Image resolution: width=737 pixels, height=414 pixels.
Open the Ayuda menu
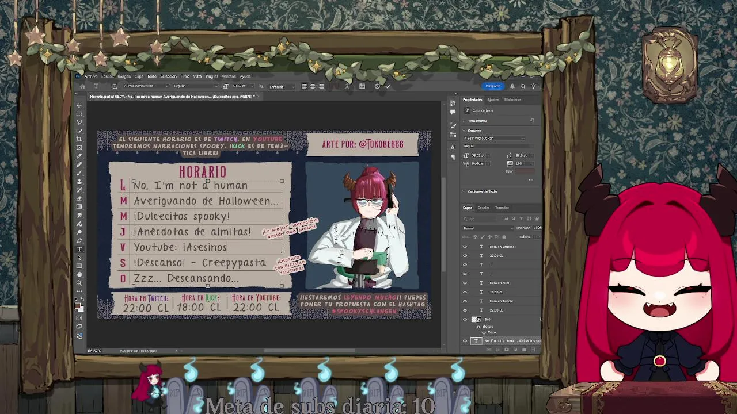click(245, 76)
